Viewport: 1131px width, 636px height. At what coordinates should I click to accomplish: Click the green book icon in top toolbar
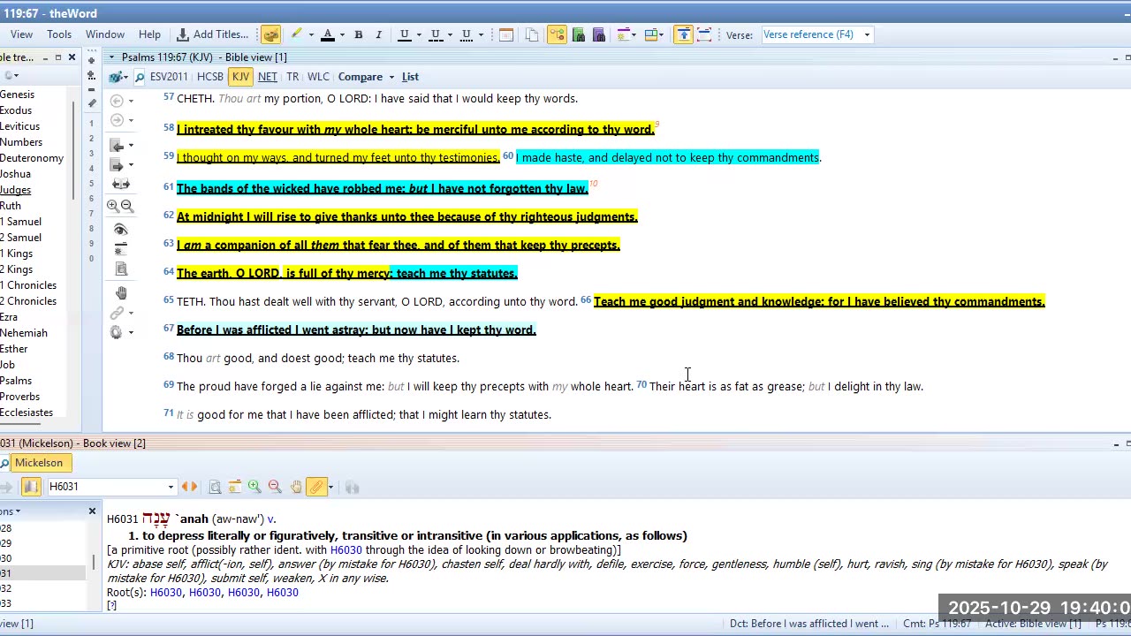click(578, 34)
